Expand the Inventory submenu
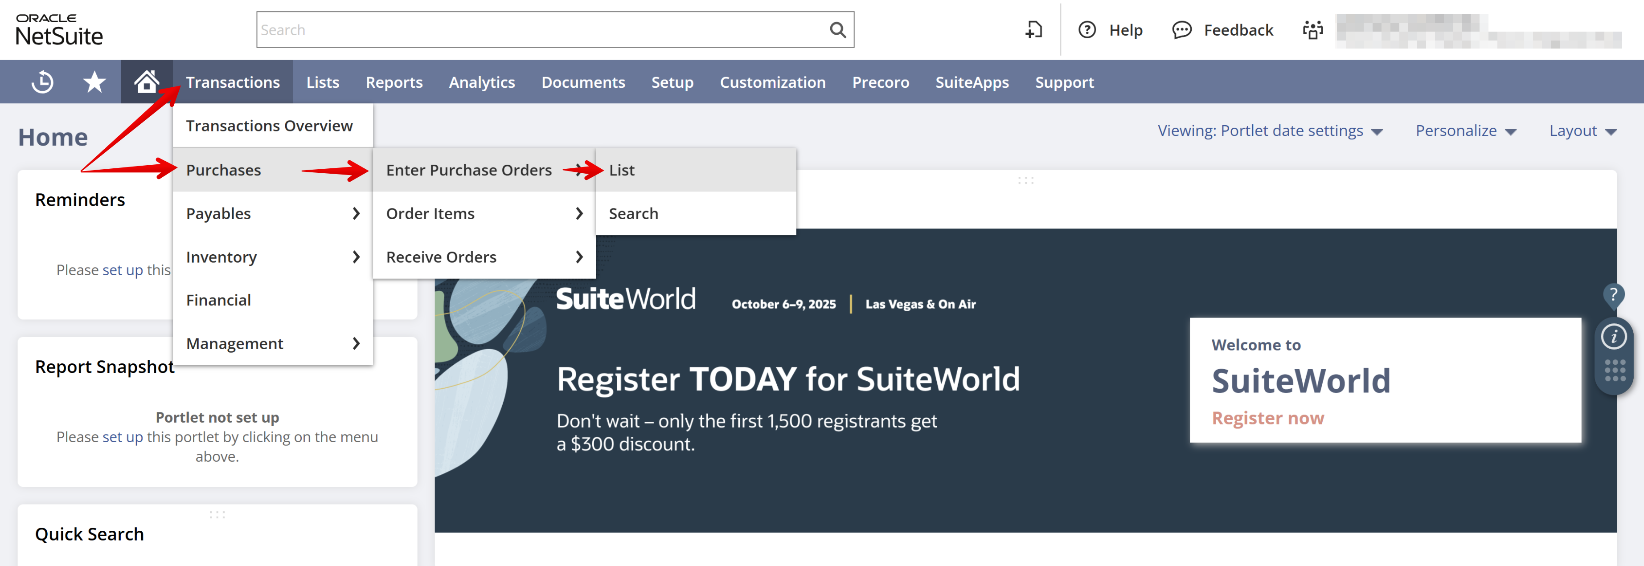This screenshot has height=566, width=1644. pos(272,257)
